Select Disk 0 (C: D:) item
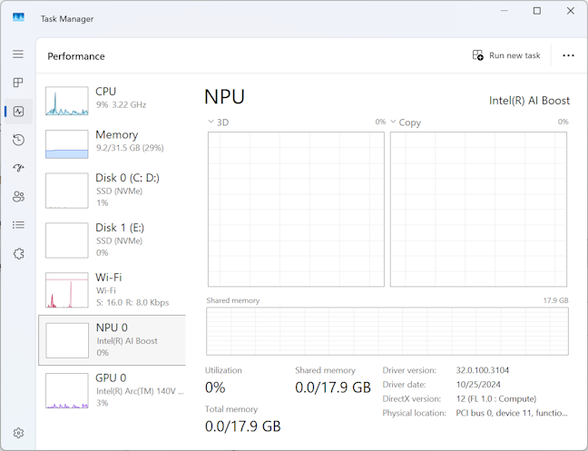Screen dimensions: 588x451 [x=112, y=191]
